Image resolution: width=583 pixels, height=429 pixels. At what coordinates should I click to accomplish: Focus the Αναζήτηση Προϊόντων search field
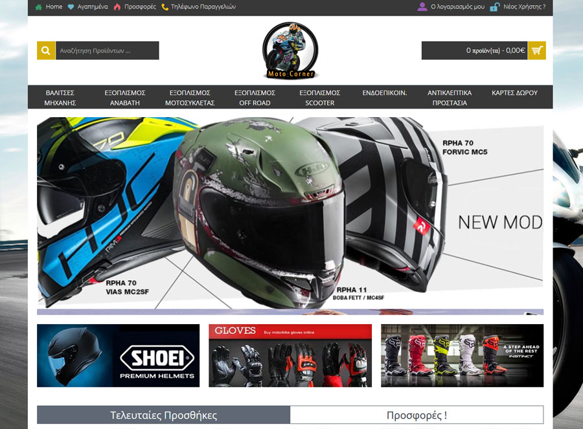click(108, 50)
